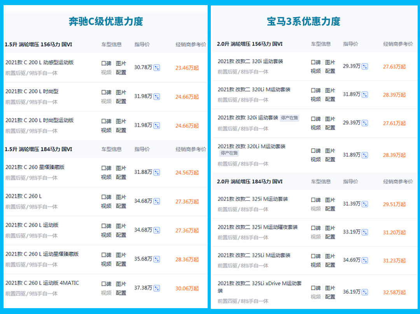This screenshot has width=420, height=314.
Task: Watch 视频 for 改款二 320Li M运动套装
Action: 316,99
